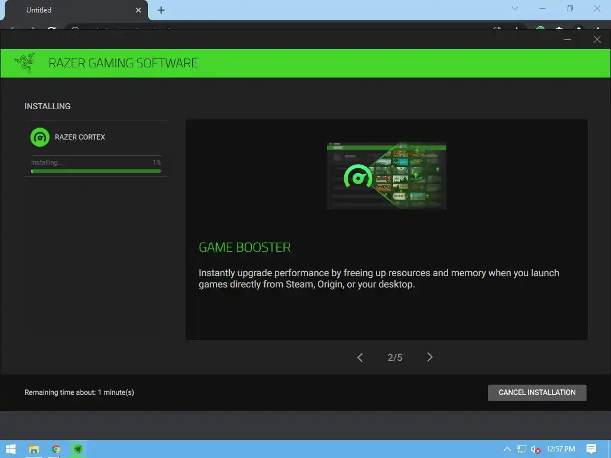This screenshot has height=458, width=611.
Task: Click the Razer Cortex installing progress bar
Action: [96, 171]
